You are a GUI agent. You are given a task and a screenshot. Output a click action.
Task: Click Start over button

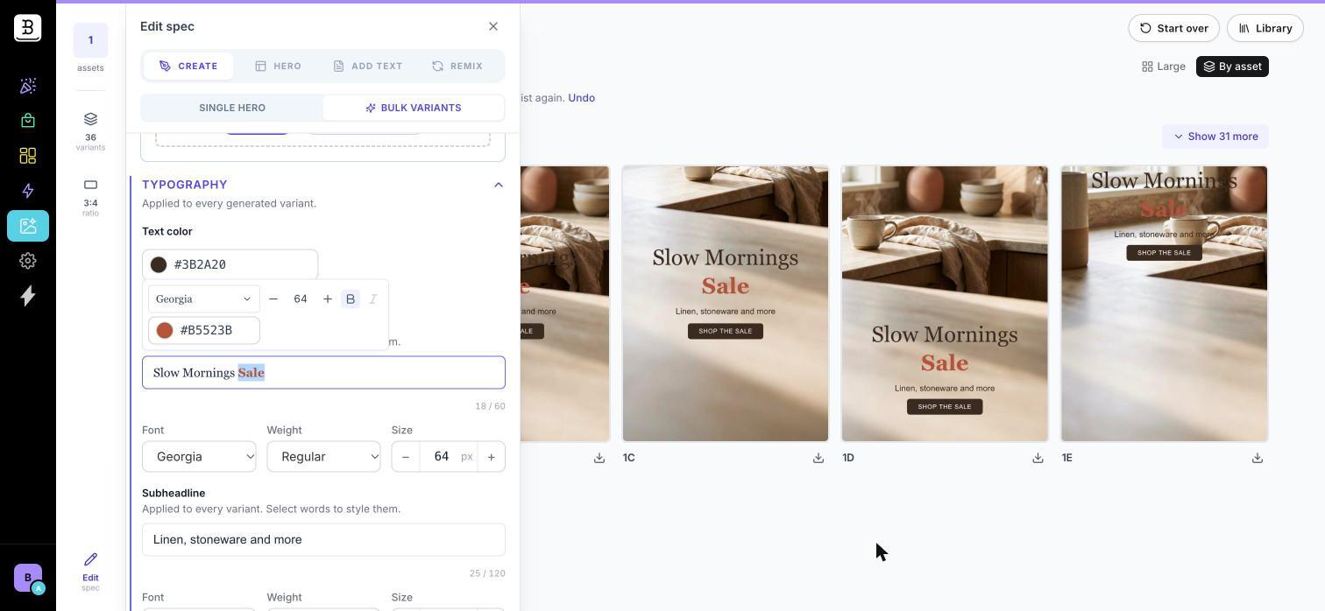tap(1173, 28)
